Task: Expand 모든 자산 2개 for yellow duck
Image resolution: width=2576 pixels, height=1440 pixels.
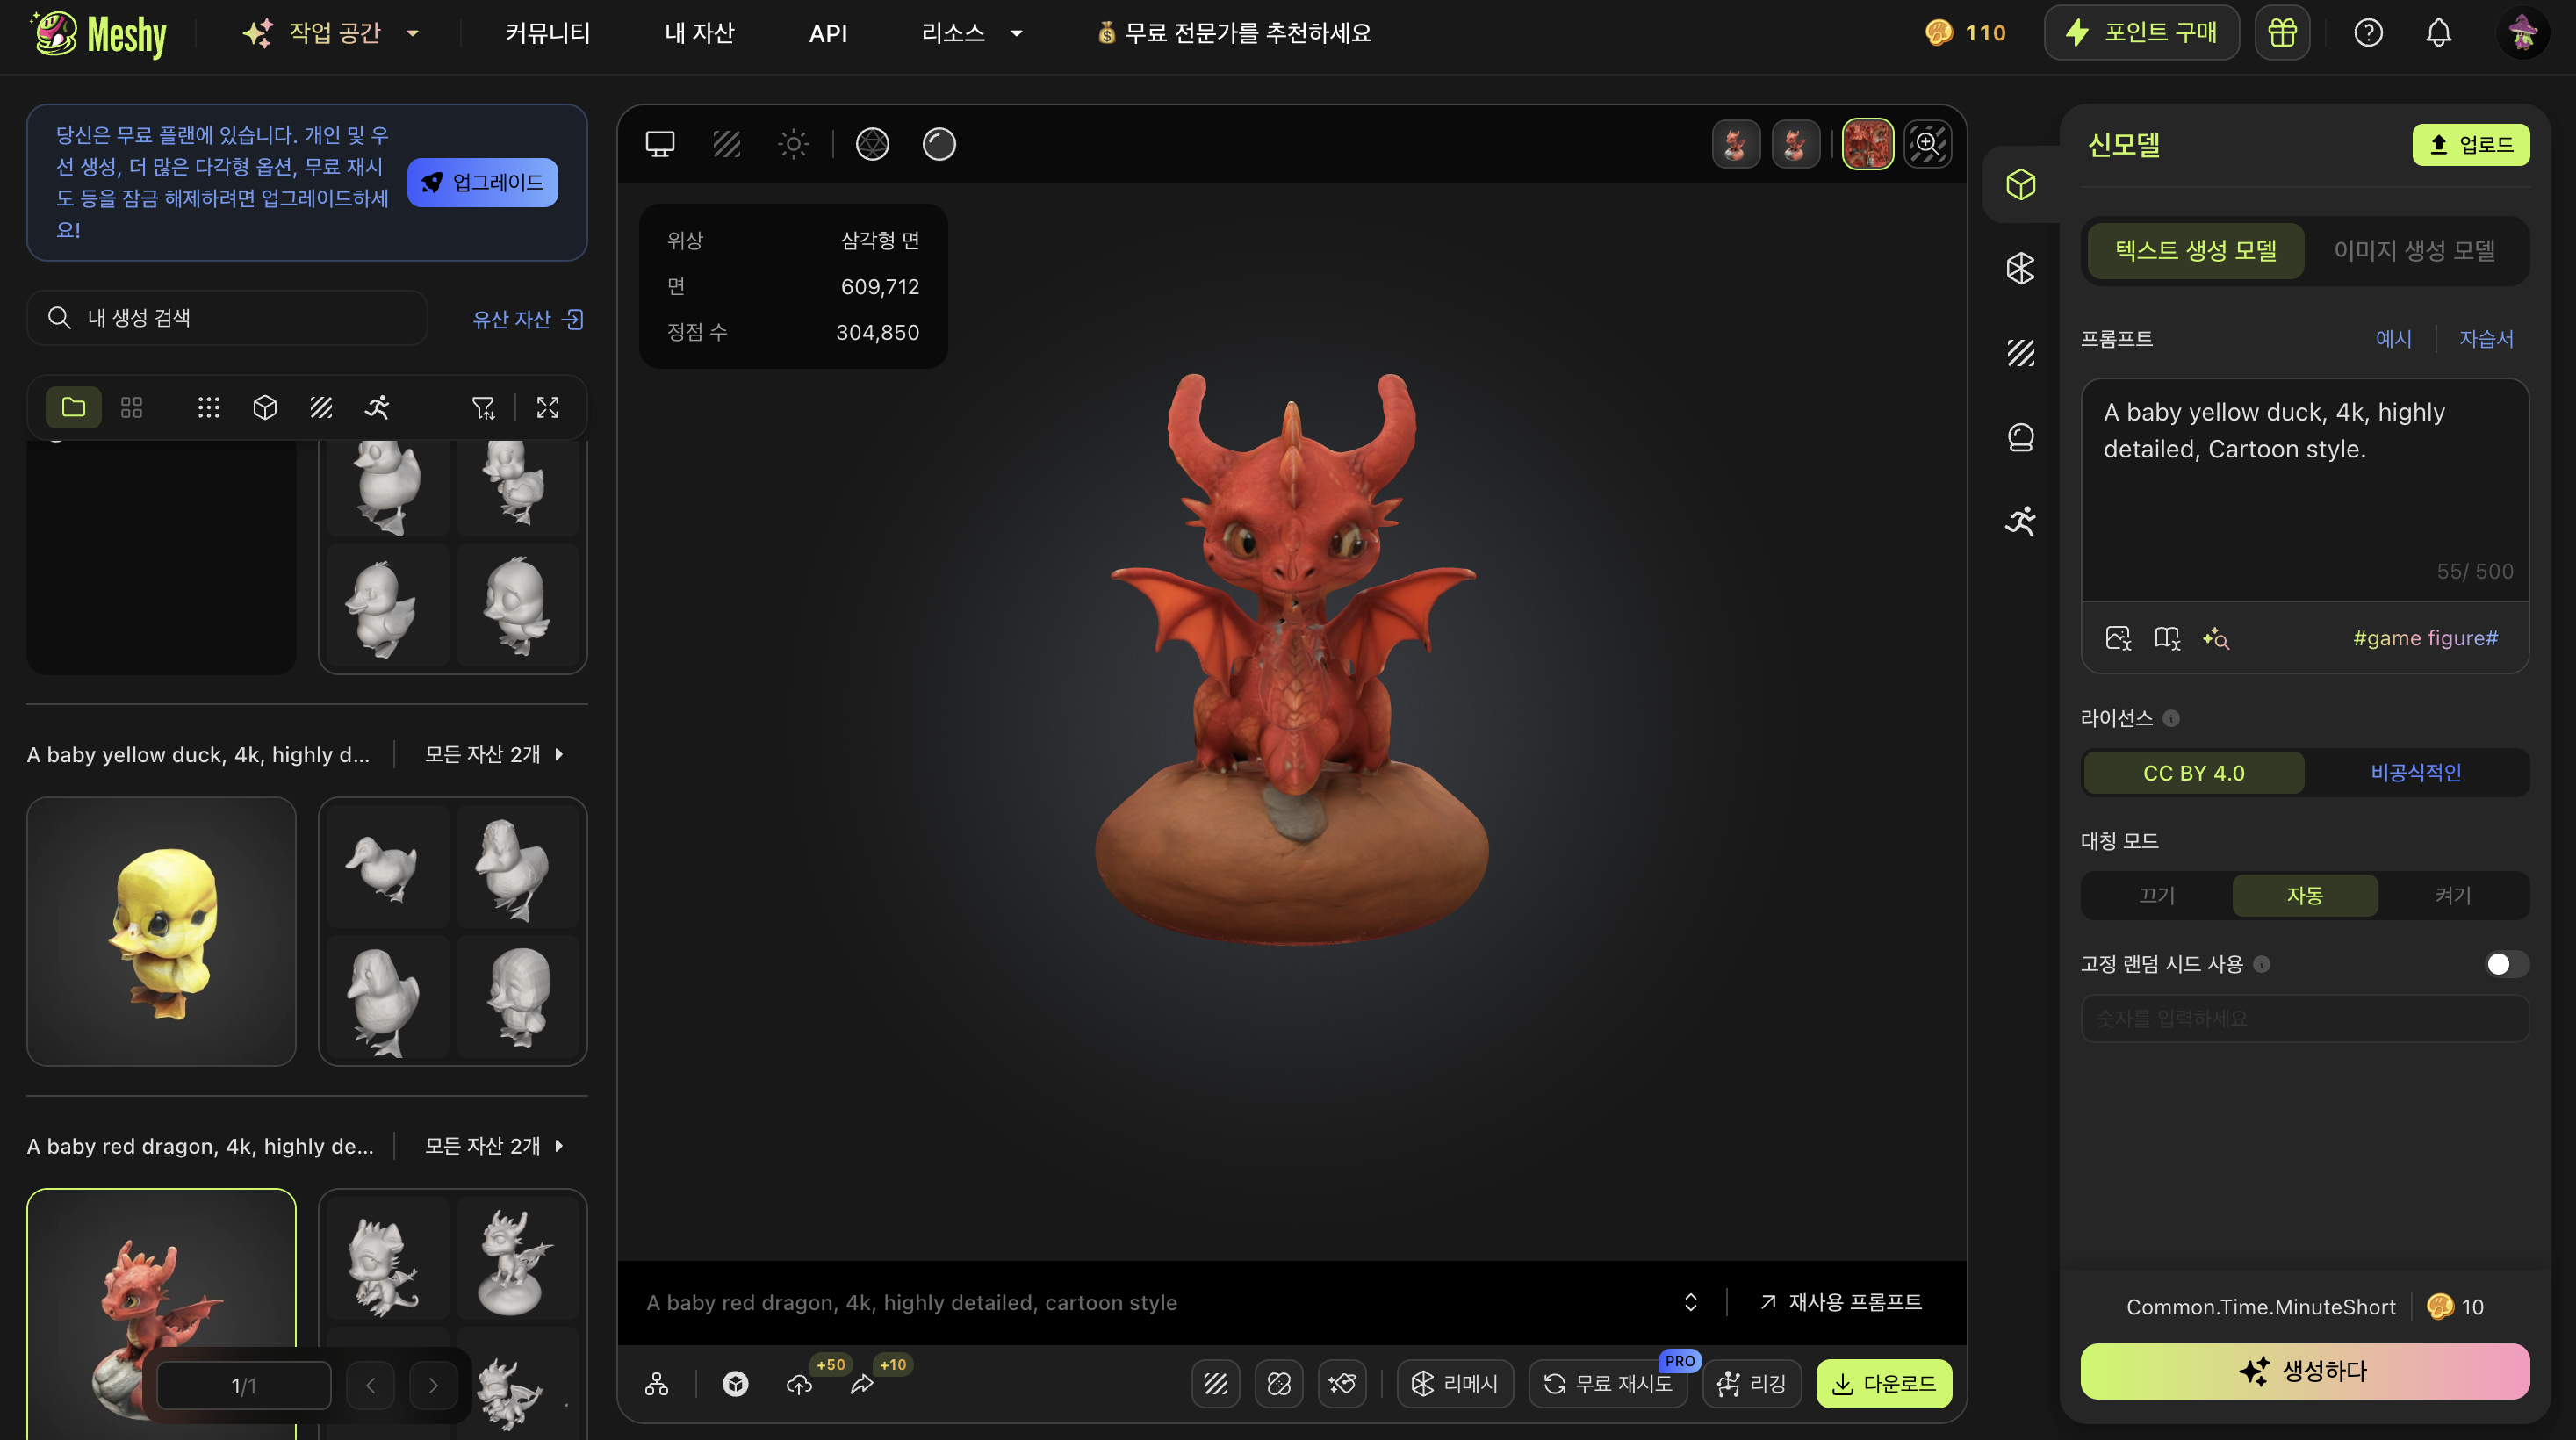Action: click(494, 754)
